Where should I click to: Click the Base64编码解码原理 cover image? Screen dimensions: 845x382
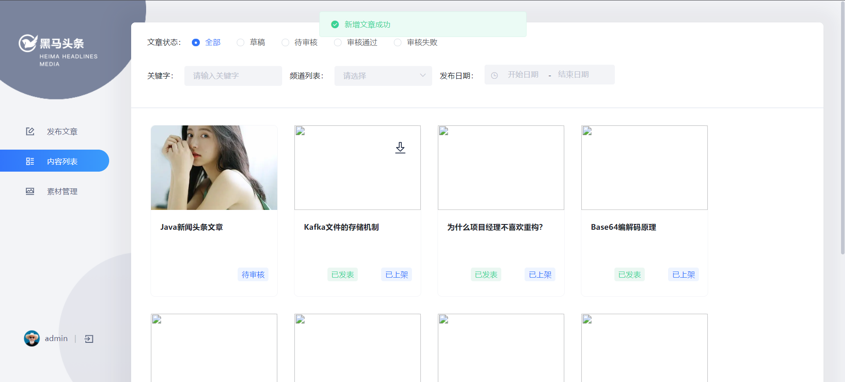(644, 168)
